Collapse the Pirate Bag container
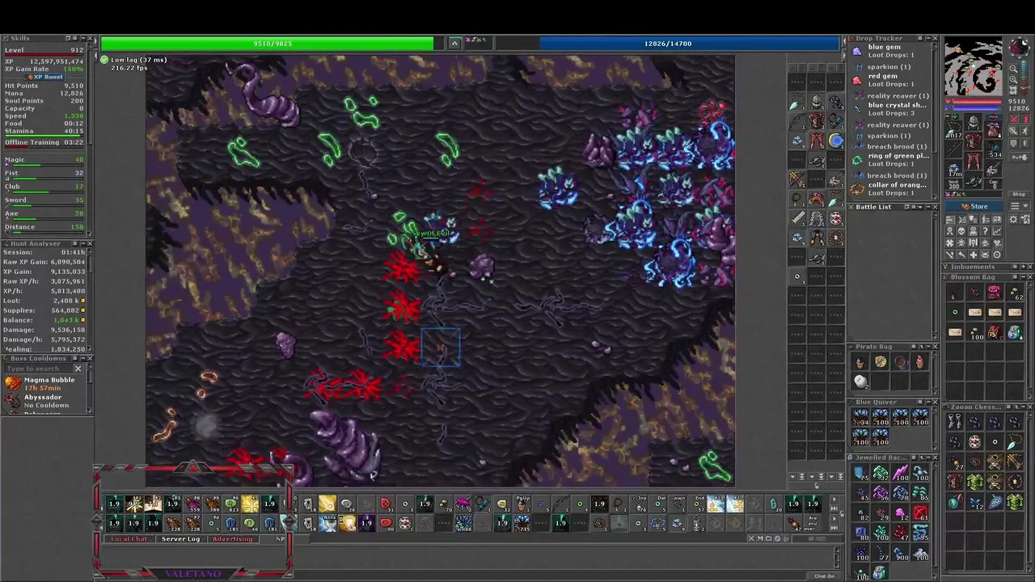The height and width of the screenshot is (582, 1035). (x=928, y=346)
